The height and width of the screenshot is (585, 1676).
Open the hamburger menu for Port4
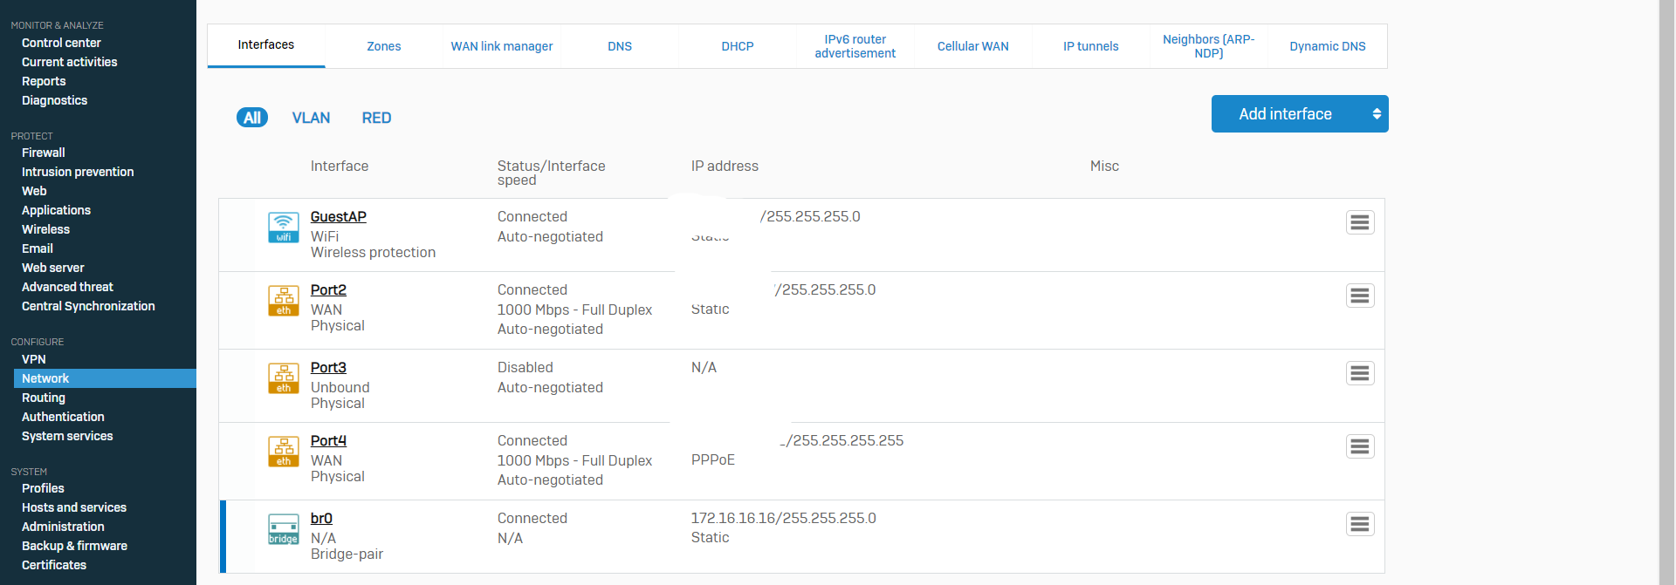tap(1359, 446)
